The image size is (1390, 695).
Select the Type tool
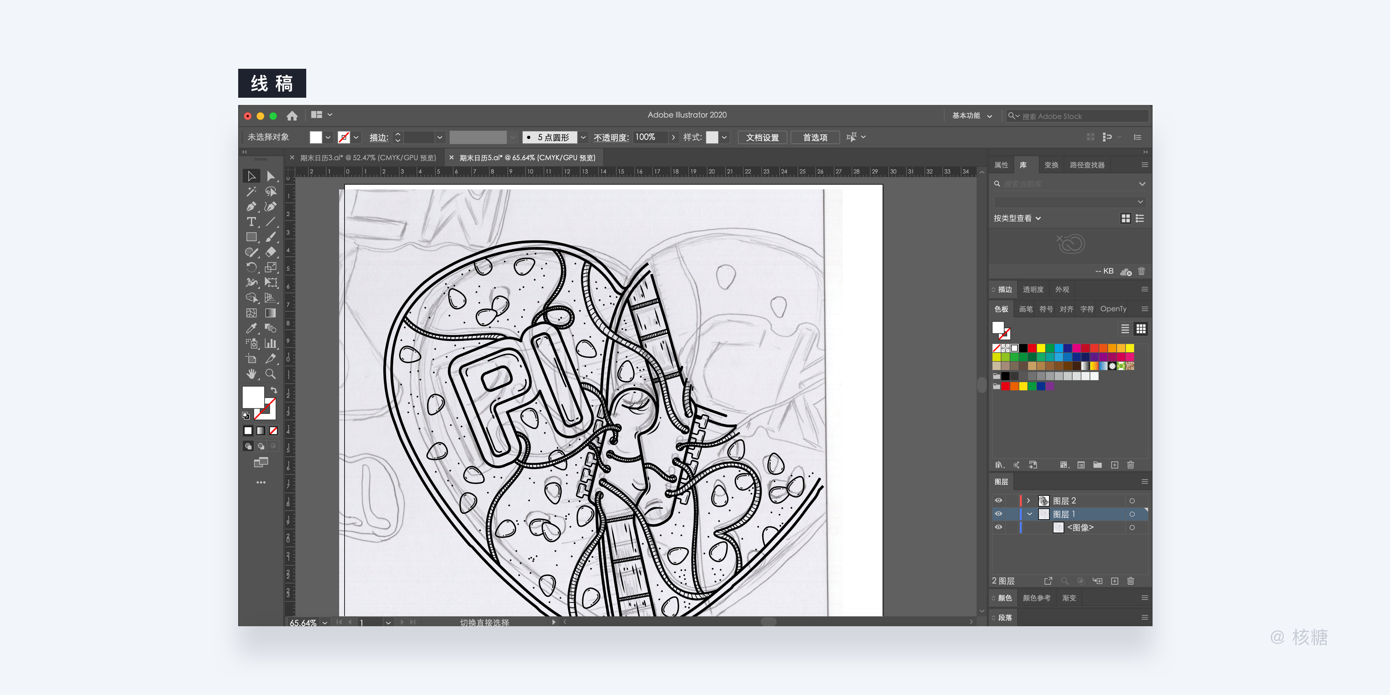tap(251, 222)
